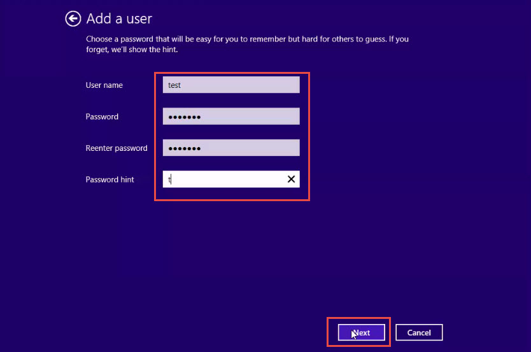
Task: Click the 'Reenter password' label
Action: [117, 148]
